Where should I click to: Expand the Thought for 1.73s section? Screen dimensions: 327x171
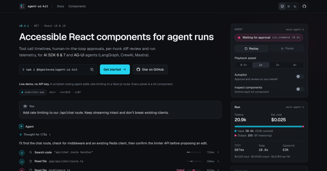click(35, 134)
